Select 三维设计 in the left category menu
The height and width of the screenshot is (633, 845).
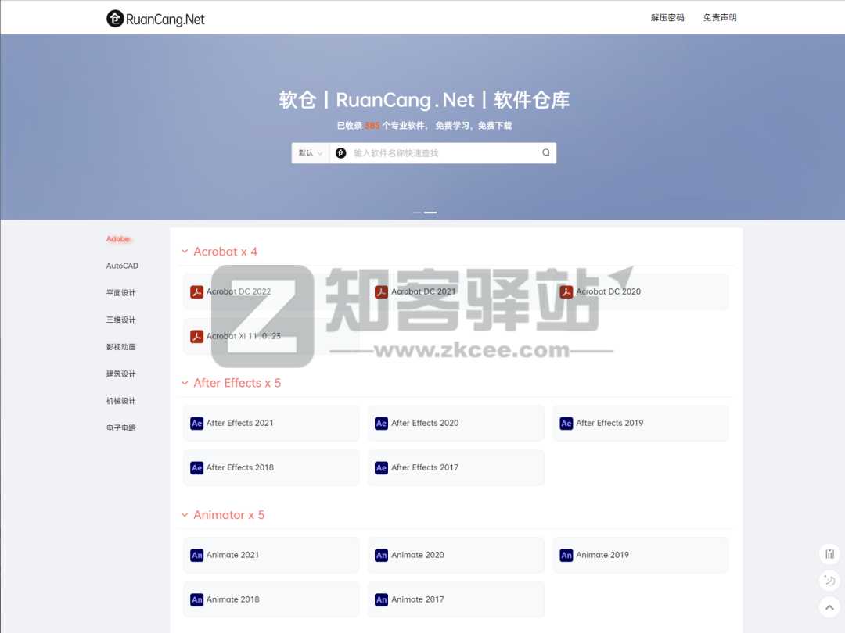[x=121, y=320]
